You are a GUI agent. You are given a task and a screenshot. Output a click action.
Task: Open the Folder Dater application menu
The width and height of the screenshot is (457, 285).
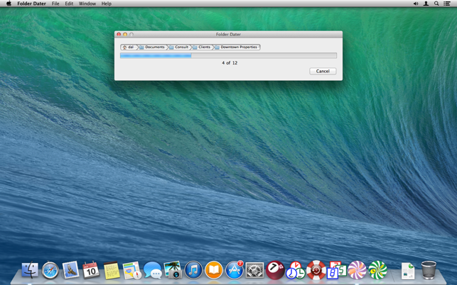coord(31,4)
